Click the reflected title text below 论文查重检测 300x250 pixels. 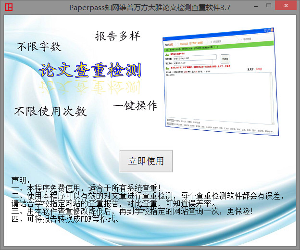click(x=90, y=87)
